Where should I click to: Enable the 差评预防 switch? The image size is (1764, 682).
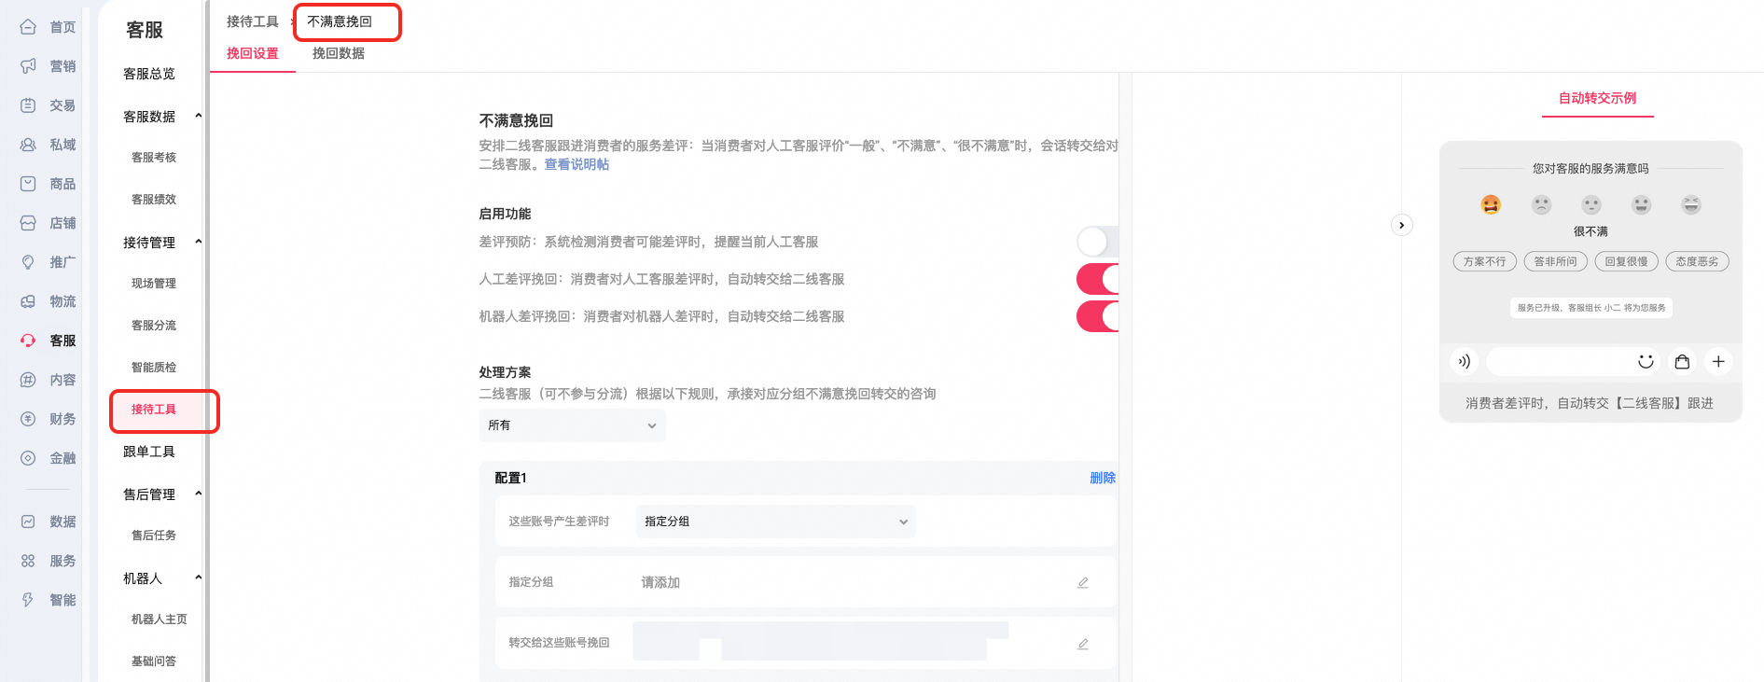[x=1098, y=242]
